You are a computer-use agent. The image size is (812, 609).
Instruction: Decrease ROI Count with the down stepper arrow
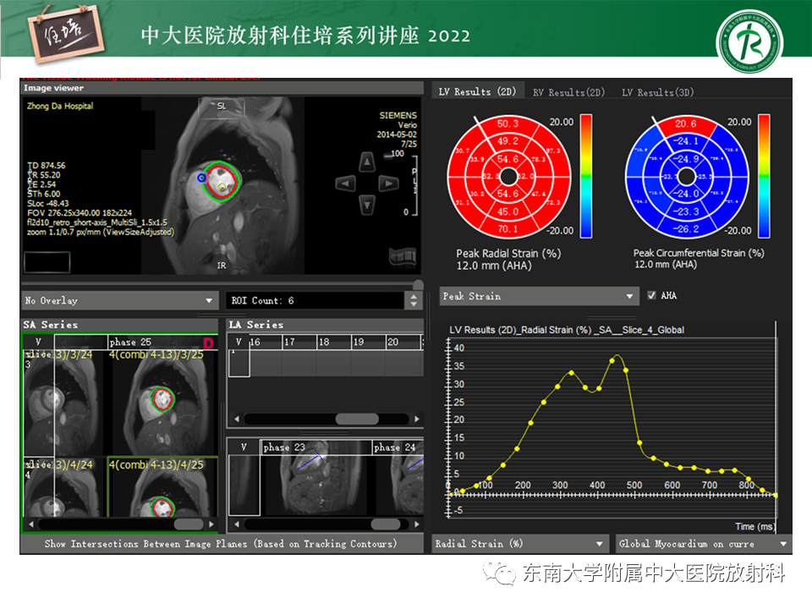414,304
